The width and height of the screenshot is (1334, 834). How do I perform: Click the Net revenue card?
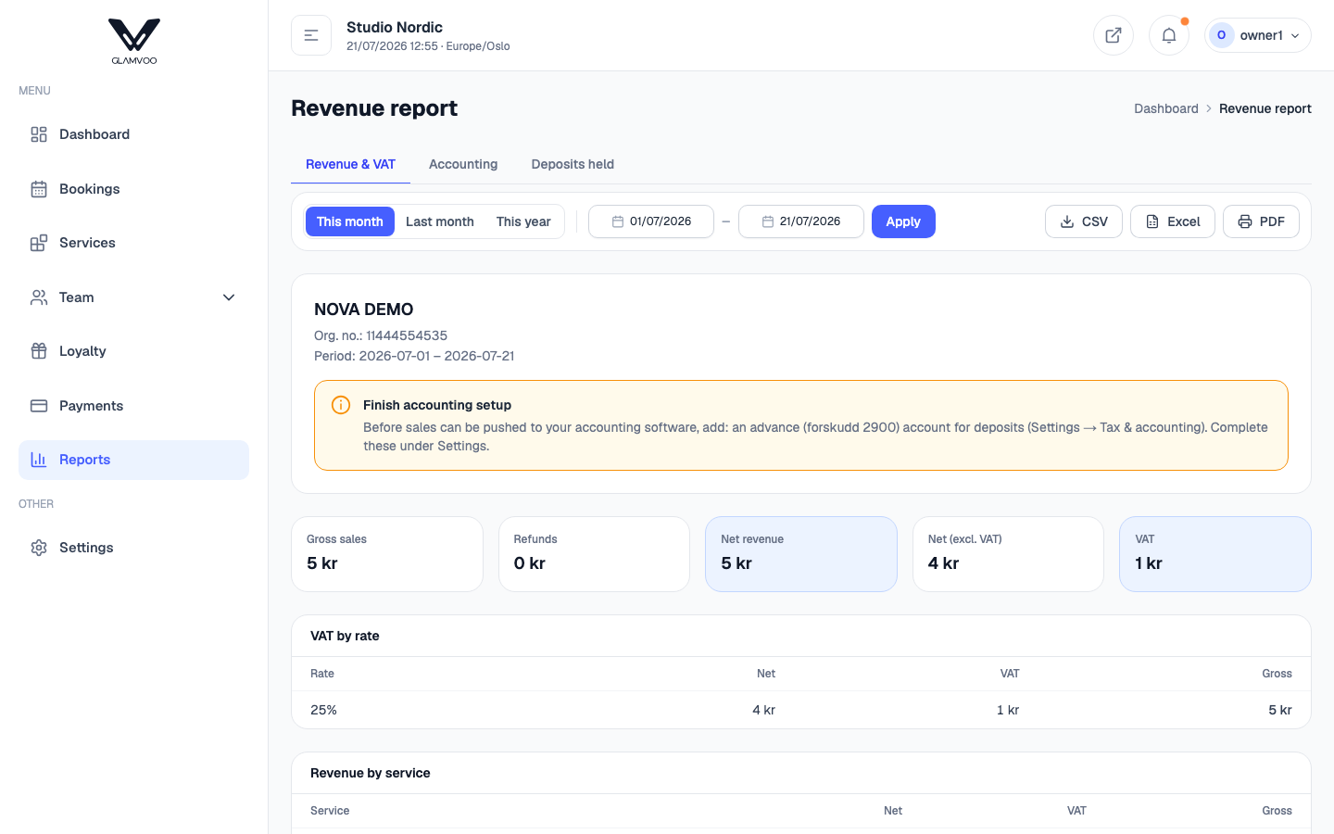801,554
